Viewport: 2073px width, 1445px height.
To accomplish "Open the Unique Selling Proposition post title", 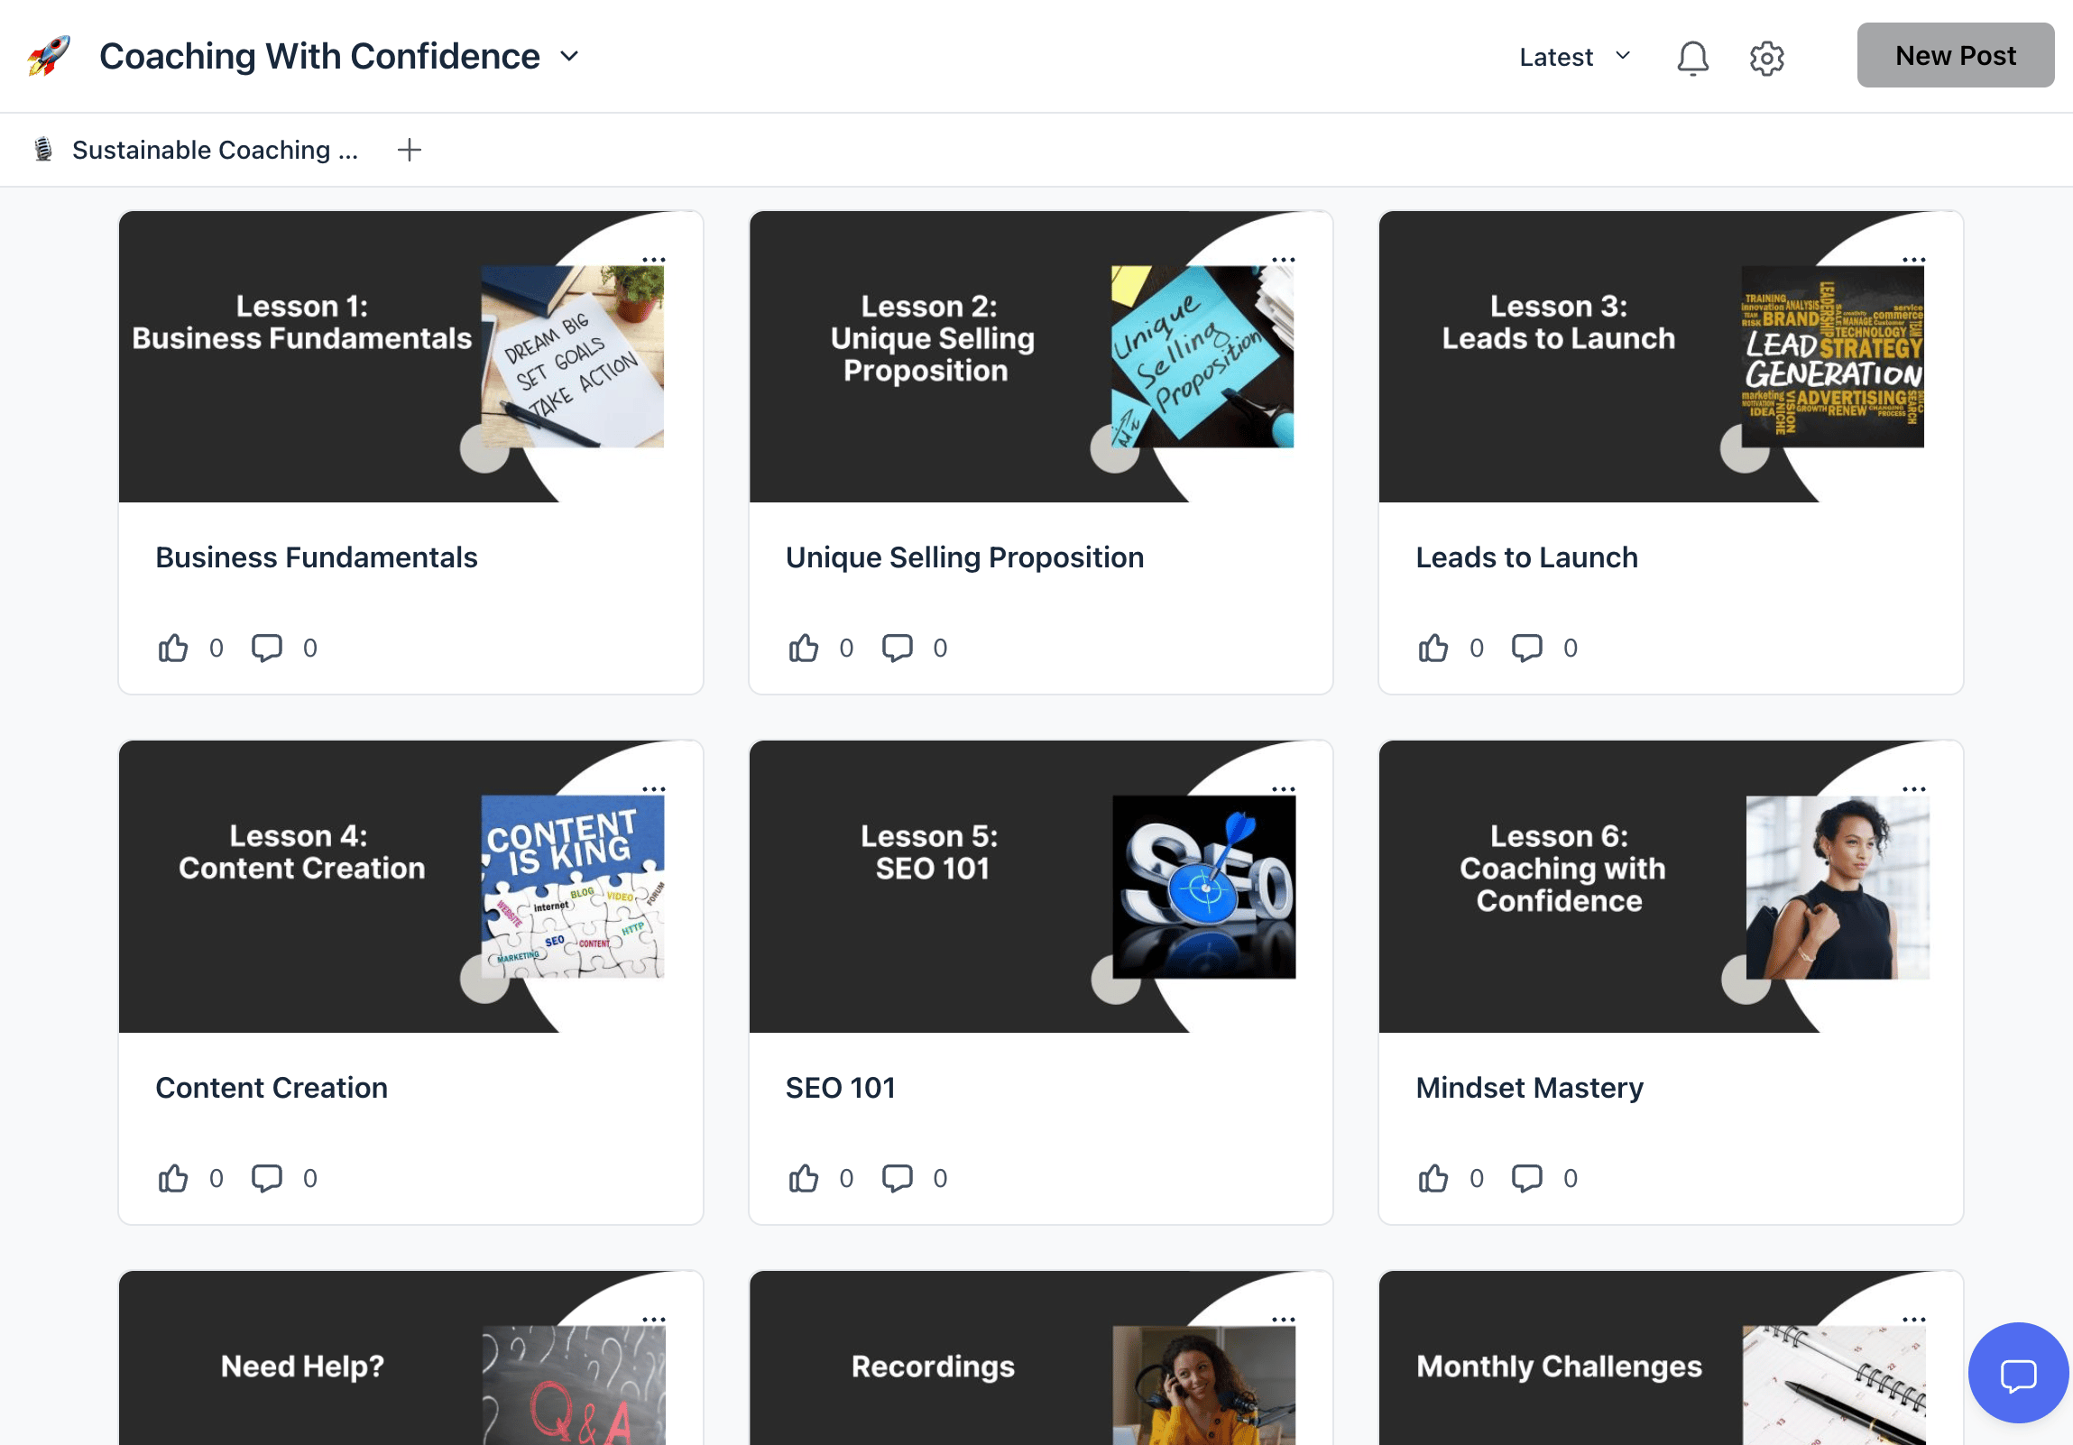I will pyautogui.click(x=964, y=557).
